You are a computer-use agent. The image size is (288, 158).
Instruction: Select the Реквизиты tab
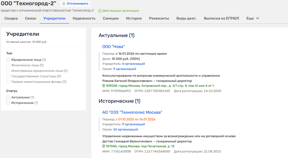(x=159, y=18)
